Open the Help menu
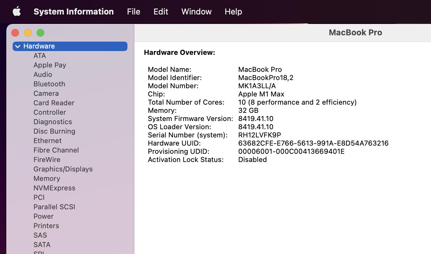 (x=233, y=12)
